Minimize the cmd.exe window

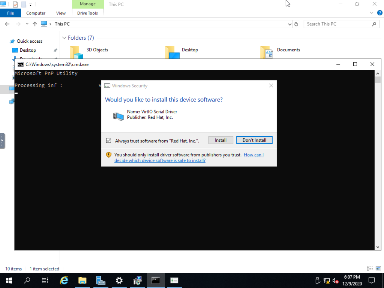[338, 64]
